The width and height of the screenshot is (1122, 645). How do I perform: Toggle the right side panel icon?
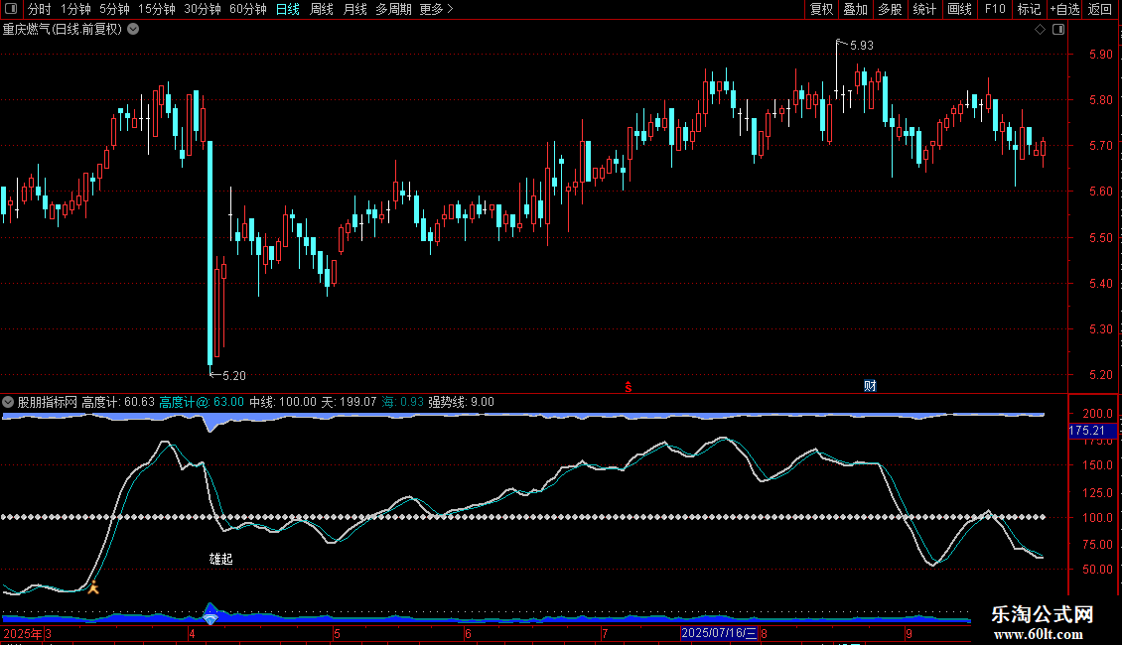tap(1058, 29)
